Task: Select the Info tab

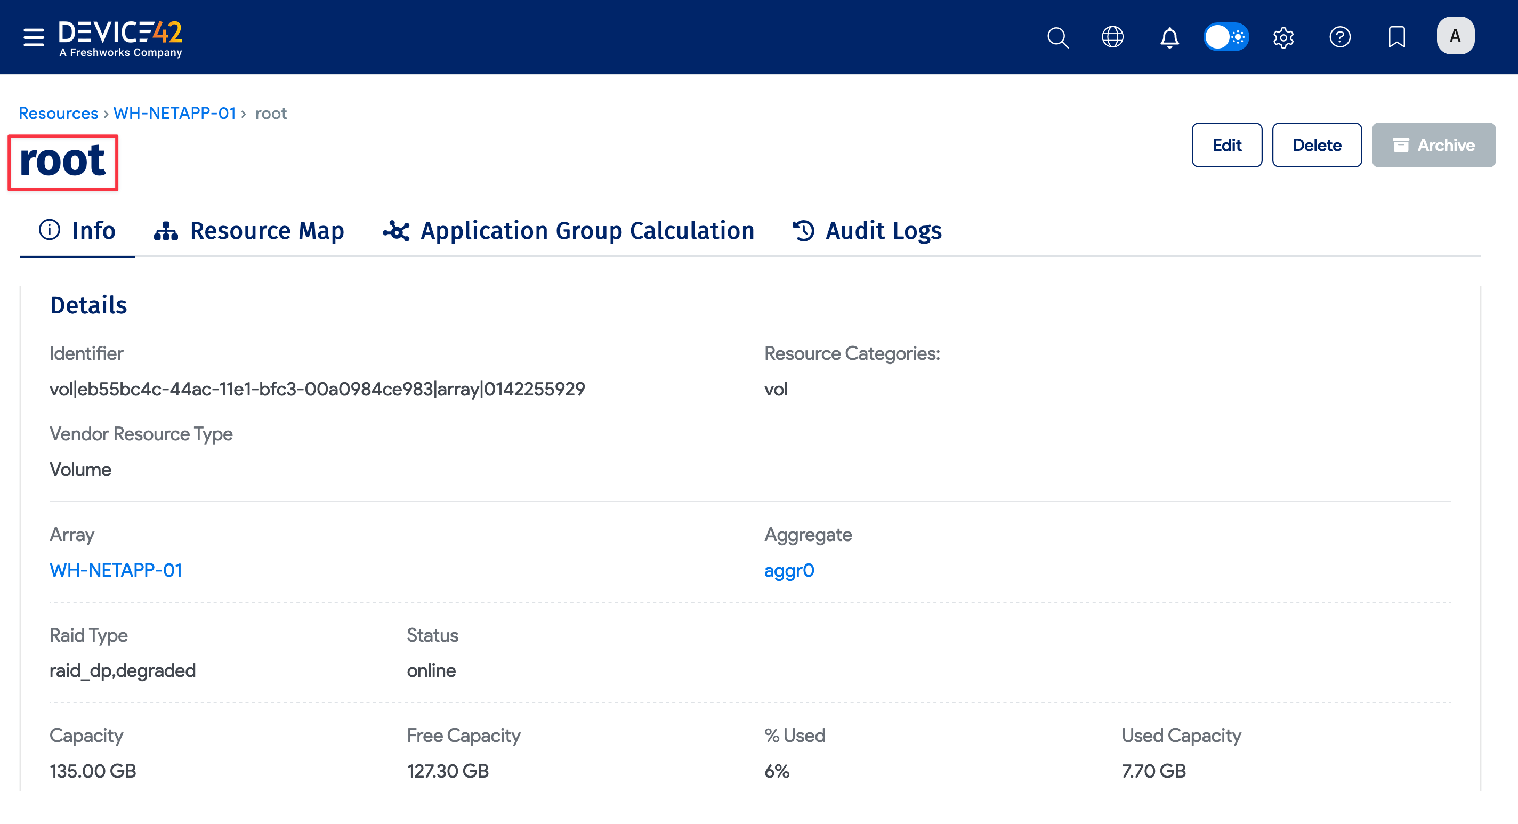Action: (x=77, y=230)
